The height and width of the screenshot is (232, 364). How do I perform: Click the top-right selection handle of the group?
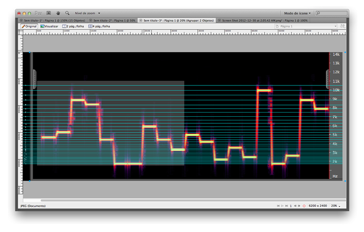point(345,52)
